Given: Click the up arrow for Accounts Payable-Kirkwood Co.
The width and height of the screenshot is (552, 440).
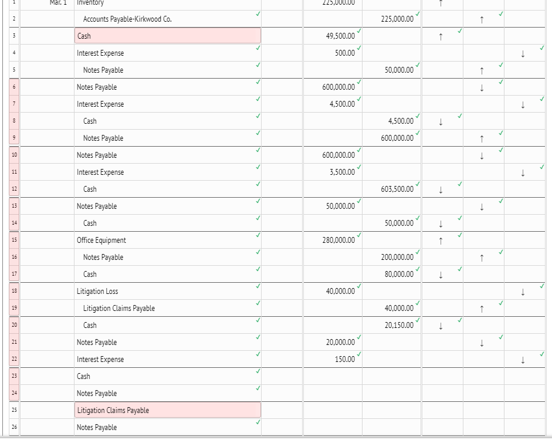Looking at the screenshot, I should click(x=482, y=19).
